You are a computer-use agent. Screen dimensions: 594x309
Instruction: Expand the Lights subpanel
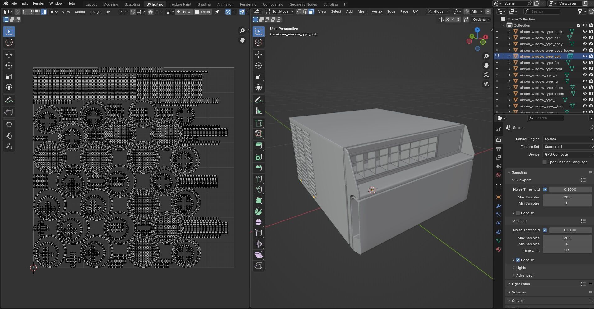coord(521,268)
